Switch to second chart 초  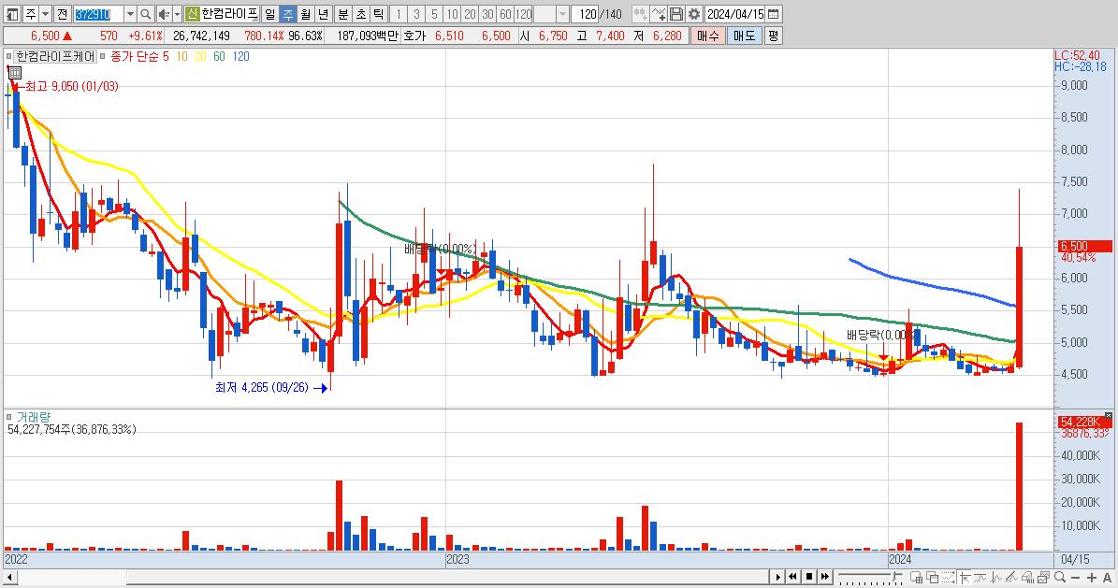pos(361,14)
